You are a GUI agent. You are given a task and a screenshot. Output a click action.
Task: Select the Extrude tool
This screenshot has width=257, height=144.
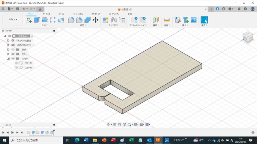click(37, 20)
